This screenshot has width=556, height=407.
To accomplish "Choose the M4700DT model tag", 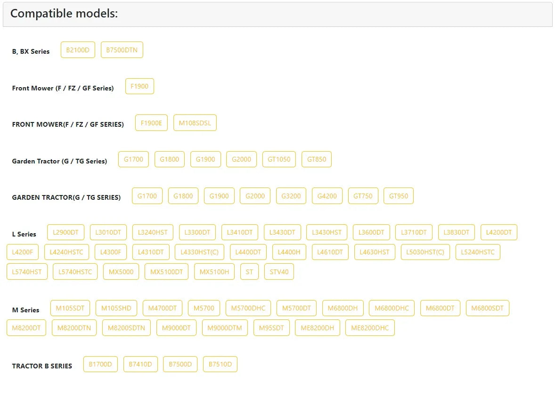I will [163, 308].
